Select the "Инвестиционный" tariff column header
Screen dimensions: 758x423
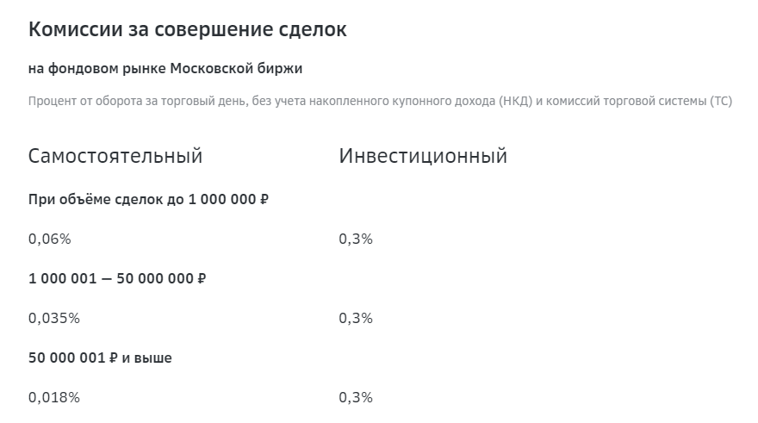423,156
